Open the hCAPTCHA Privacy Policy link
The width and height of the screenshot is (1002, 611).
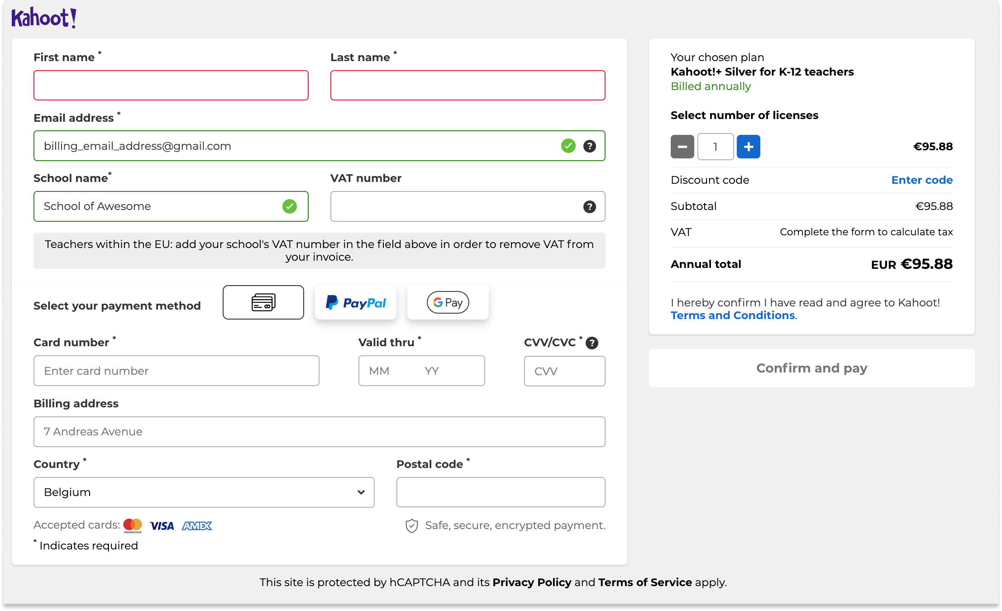[531, 582]
